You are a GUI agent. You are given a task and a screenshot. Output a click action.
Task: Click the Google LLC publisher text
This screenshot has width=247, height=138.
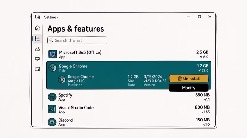pos(76,81)
